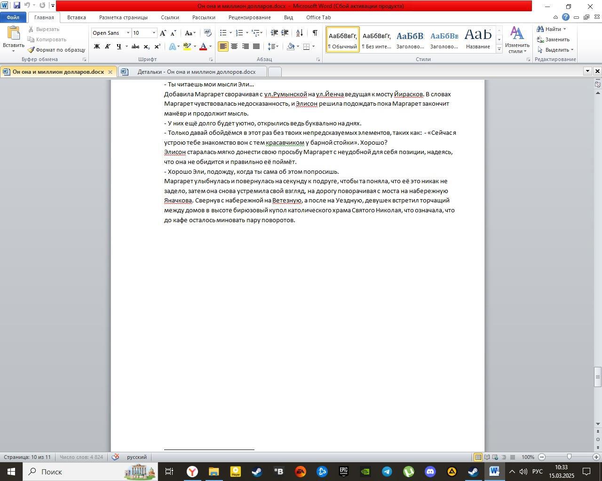The width and height of the screenshot is (602, 481).
Task: Toggle bold formatting (Ж)
Action: 96,47
